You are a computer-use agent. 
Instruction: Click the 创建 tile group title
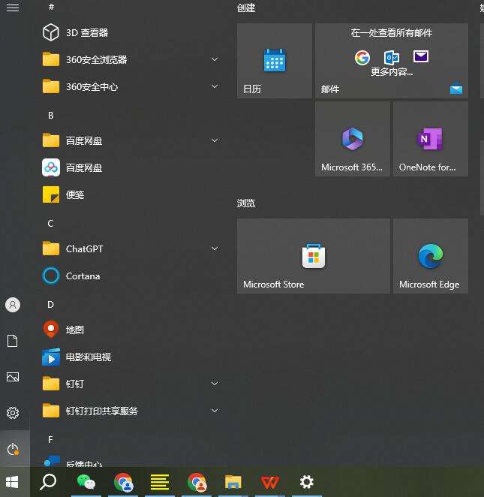tap(246, 8)
